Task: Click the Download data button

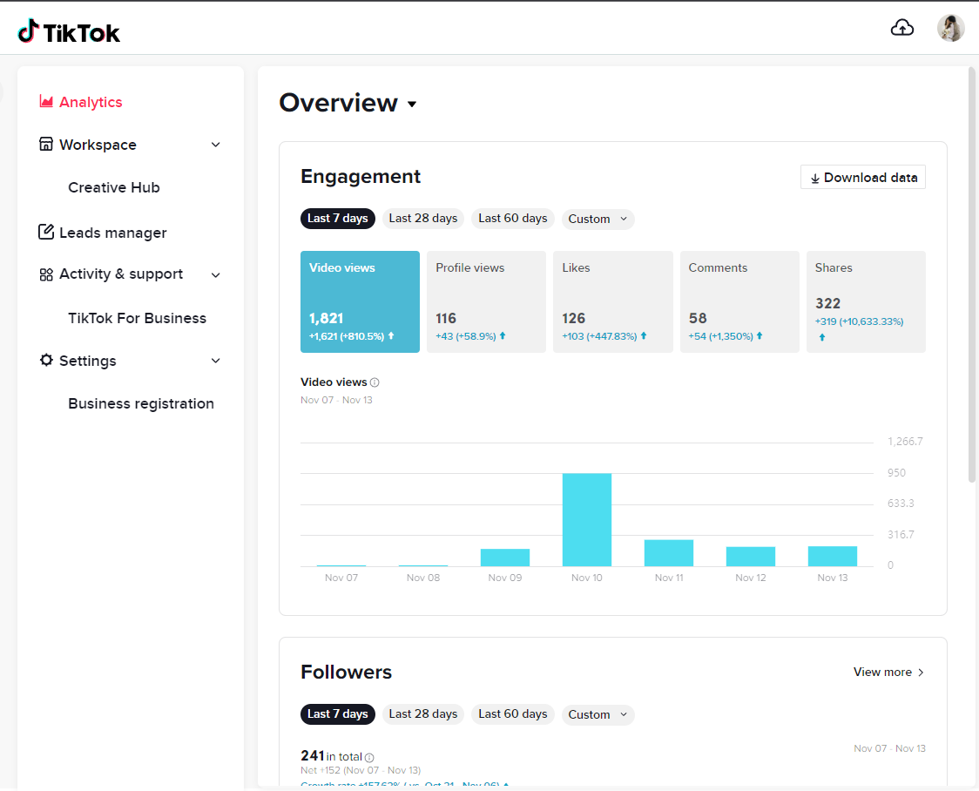Action: (863, 178)
